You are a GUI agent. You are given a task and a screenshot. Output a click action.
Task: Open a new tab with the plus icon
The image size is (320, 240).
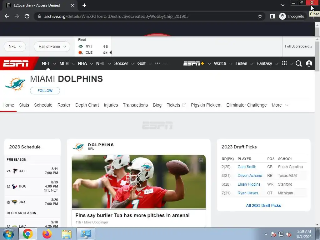click(x=84, y=5)
